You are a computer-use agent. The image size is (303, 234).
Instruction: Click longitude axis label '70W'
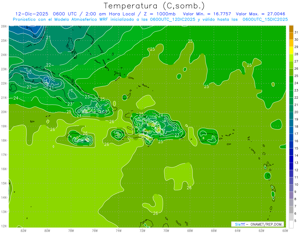tap(166, 230)
